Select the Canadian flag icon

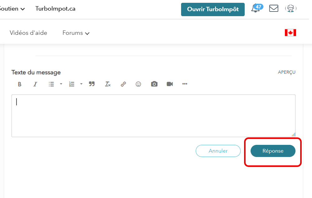pos(290,33)
